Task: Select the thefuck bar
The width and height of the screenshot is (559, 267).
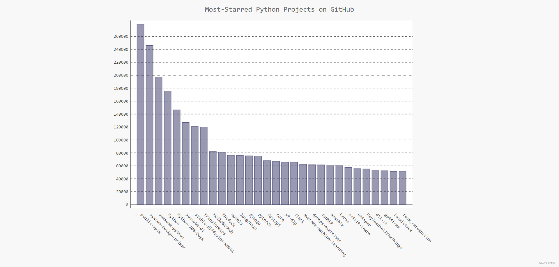Action: point(222,178)
